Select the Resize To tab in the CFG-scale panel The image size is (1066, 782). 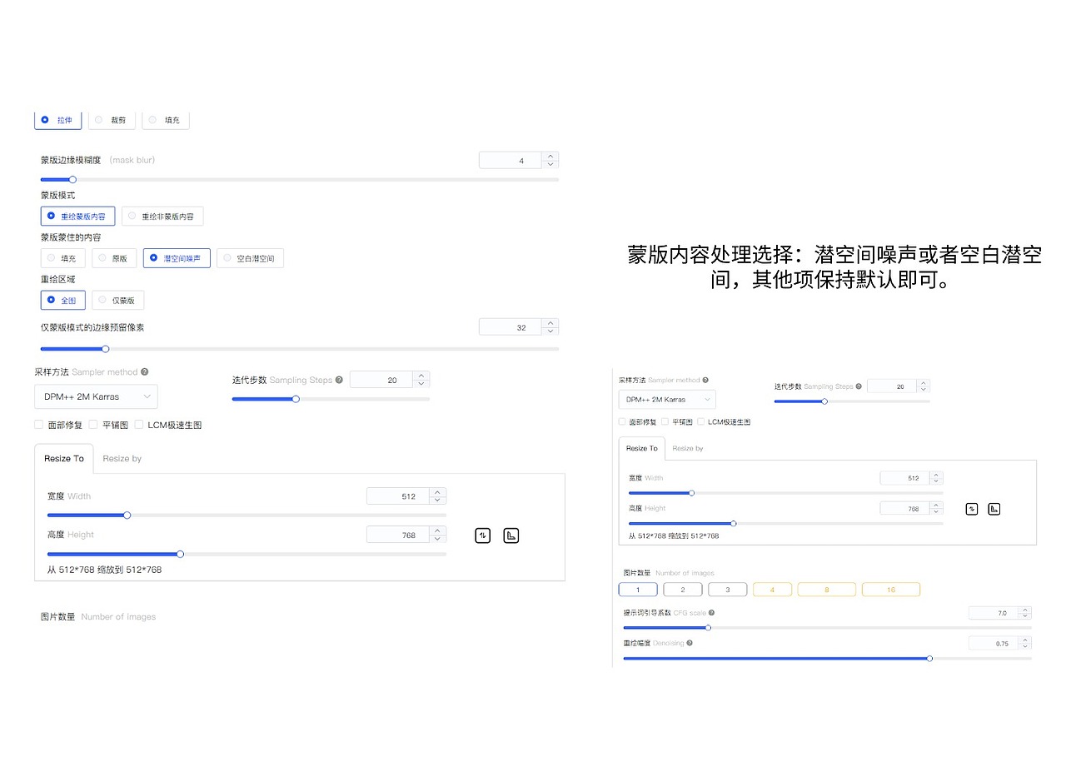pos(642,448)
